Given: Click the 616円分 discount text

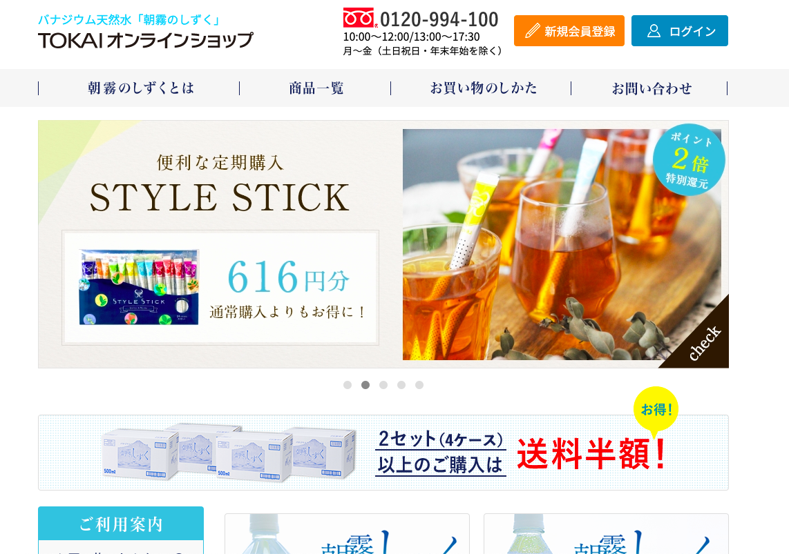Looking at the screenshot, I should click(x=288, y=277).
